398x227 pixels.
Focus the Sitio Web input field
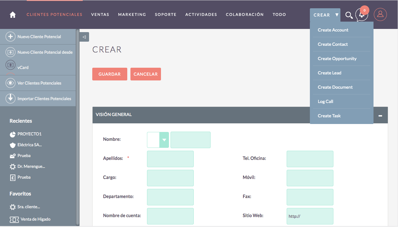tap(310, 216)
